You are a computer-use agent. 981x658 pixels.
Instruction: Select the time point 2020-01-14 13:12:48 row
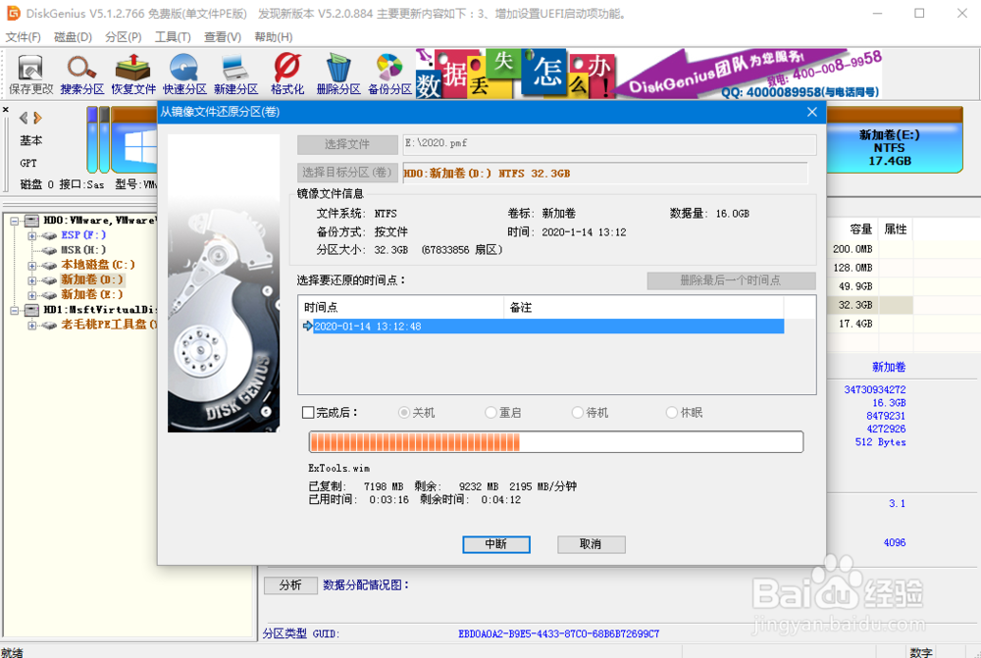pos(542,327)
